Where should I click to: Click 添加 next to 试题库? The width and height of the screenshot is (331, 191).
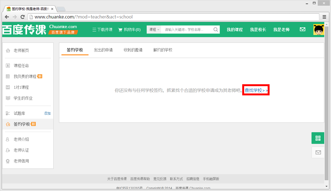coord(47,113)
